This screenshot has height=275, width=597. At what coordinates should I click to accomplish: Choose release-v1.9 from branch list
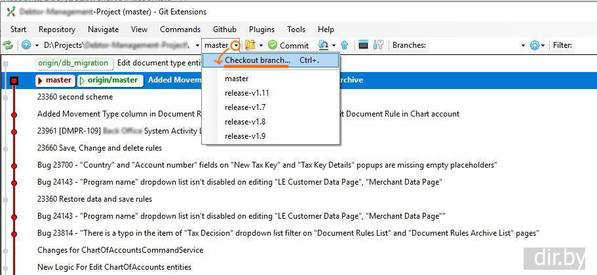[x=244, y=136]
